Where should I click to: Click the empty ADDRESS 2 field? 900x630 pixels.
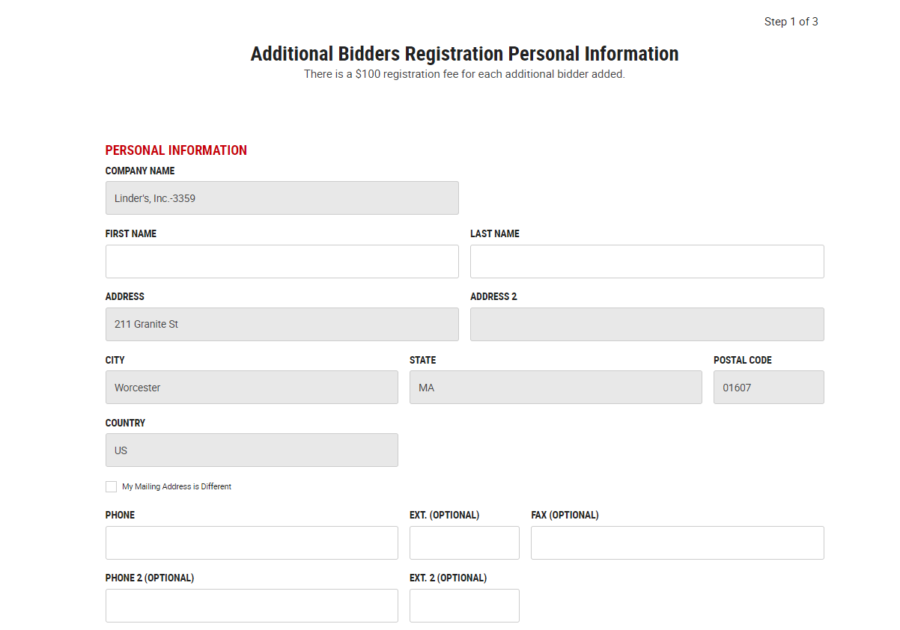pyautogui.click(x=646, y=324)
